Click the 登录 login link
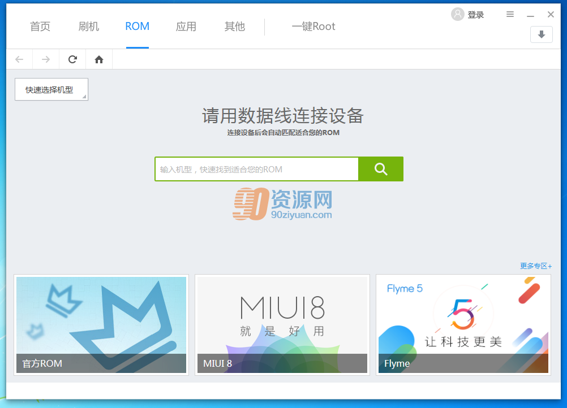The height and width of the screenshot is (408, 567). click(475, 15)
